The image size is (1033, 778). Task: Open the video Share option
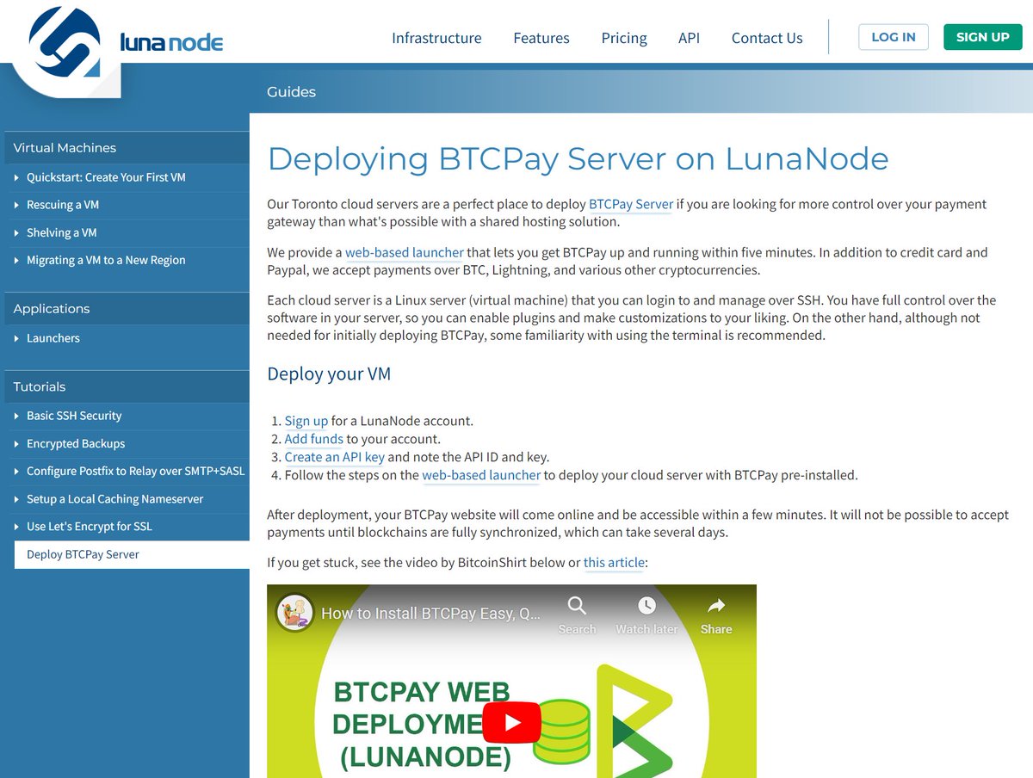click(x=715, y=606)
